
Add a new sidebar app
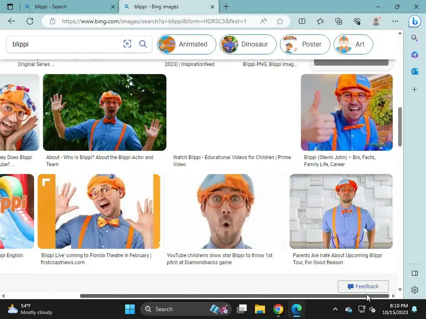click(414, 90)
